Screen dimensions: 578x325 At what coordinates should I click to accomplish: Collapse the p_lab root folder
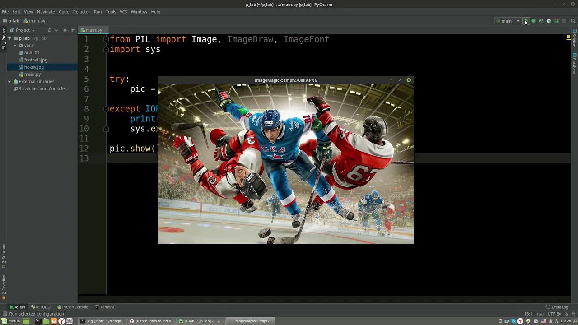pos(9,38)
